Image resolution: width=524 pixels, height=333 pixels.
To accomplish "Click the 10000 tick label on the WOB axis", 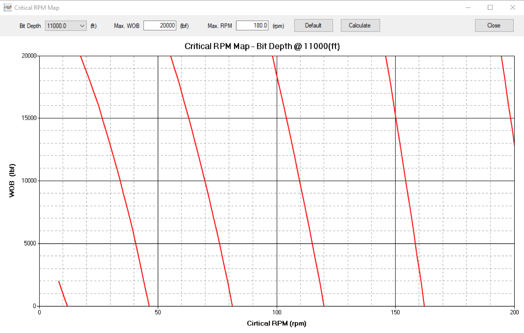I will pos(28,181).
